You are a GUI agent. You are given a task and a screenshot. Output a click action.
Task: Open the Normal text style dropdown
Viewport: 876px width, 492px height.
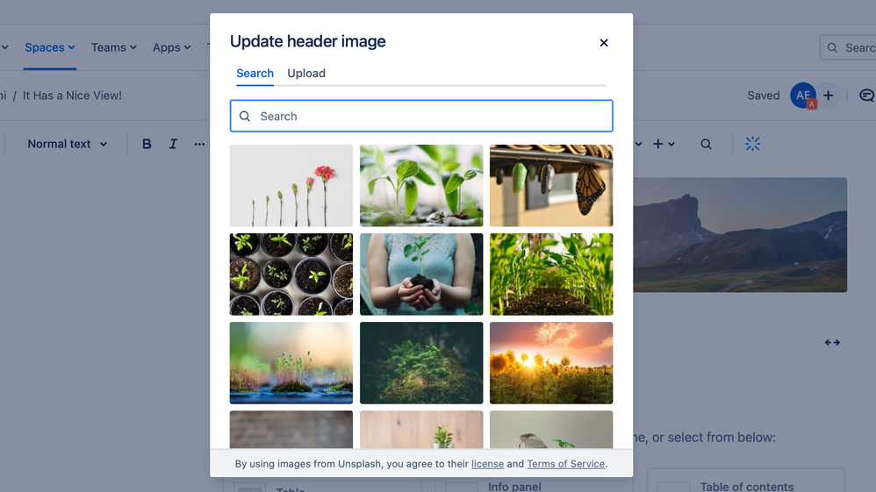(x=67, y=144)
